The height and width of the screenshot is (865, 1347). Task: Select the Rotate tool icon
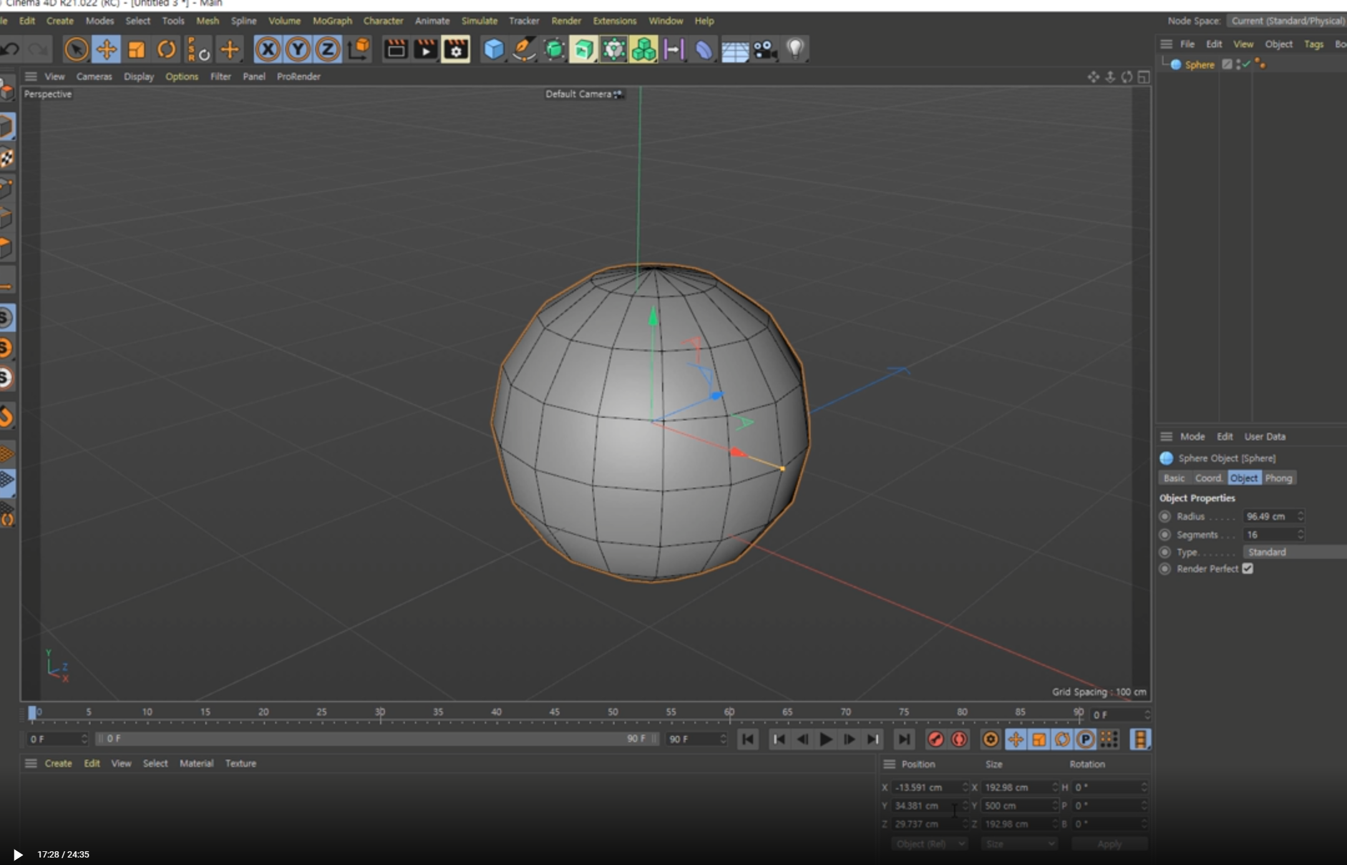click(x=167, y=49)
